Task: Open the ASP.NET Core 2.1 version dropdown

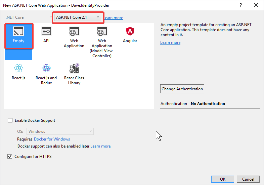Action: (78, 17)
